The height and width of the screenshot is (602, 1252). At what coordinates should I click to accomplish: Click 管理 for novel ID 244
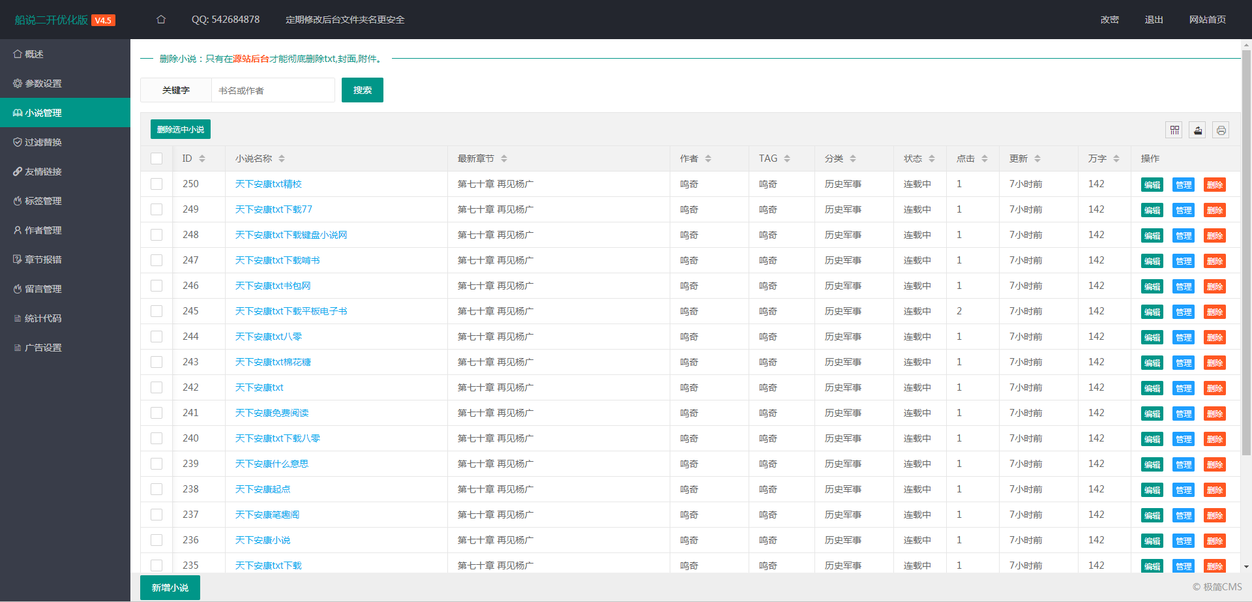(1184, 337)
